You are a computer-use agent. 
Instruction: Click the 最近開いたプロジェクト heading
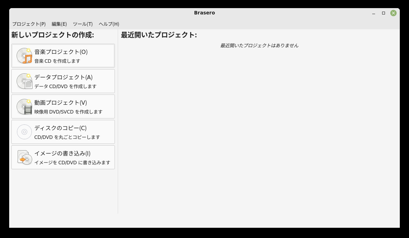coord(159,35)
